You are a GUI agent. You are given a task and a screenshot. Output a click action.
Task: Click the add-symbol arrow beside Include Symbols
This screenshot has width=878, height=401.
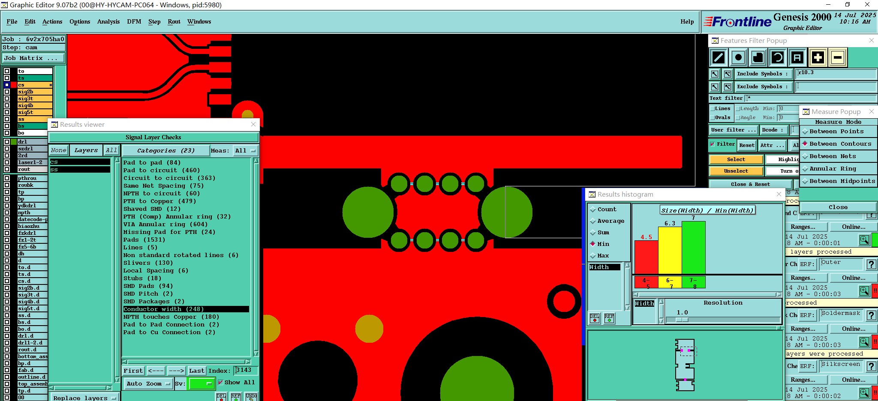click(728, 74)
